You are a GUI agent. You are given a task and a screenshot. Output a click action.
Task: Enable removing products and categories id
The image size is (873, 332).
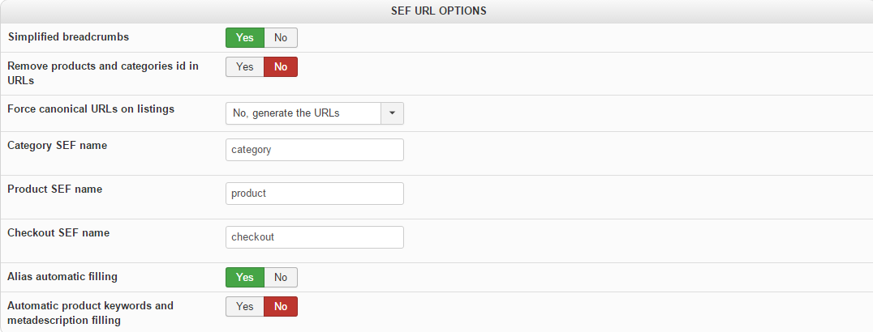click(x=244, y=67)
